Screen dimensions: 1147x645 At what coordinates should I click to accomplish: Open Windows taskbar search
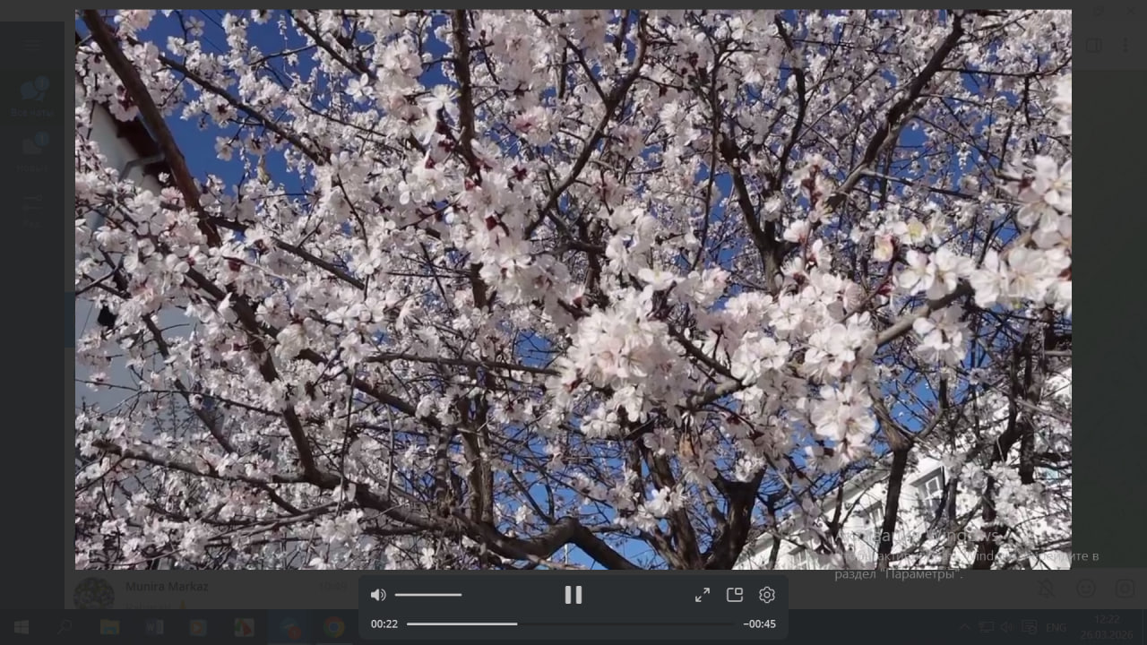tap(65, 627)
